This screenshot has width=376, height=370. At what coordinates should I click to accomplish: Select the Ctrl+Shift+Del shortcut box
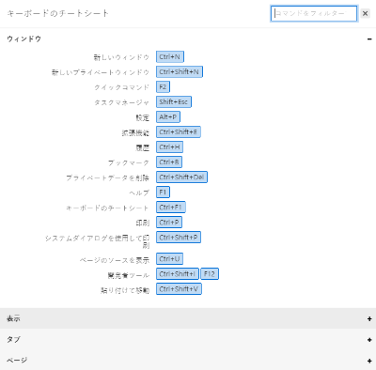(x=181, y=177)
